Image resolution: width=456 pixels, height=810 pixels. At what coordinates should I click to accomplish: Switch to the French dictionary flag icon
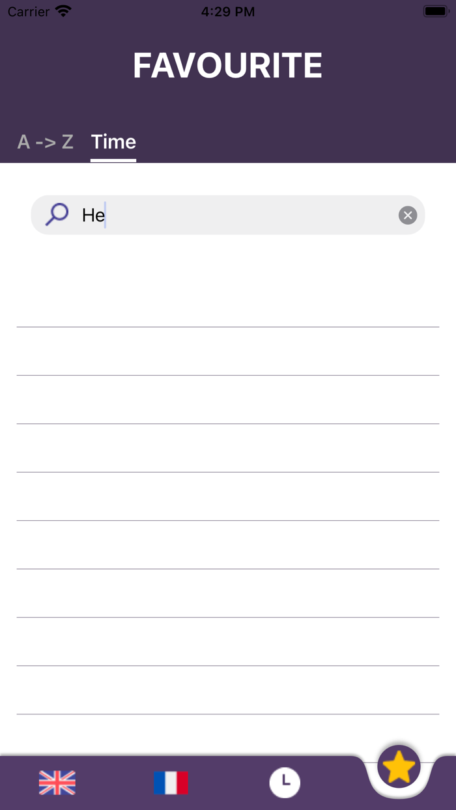[x=171, y=783]
